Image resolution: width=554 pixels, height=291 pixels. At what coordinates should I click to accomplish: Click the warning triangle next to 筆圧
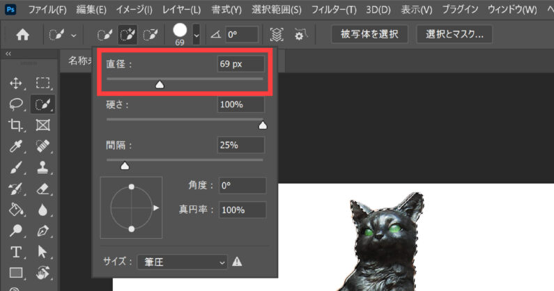237,262
